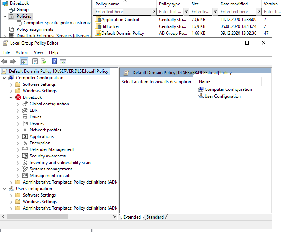Select Computer-specific policy customization node
The width and height of the screenshot is (281, 232).
click(57, 23)
